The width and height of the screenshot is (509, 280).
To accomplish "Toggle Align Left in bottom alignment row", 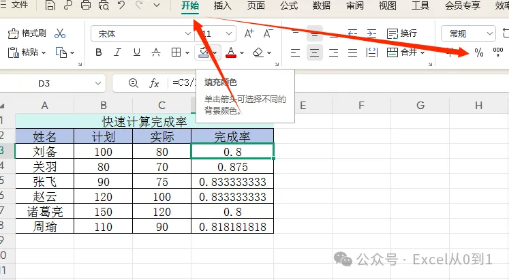I will 295,52.
